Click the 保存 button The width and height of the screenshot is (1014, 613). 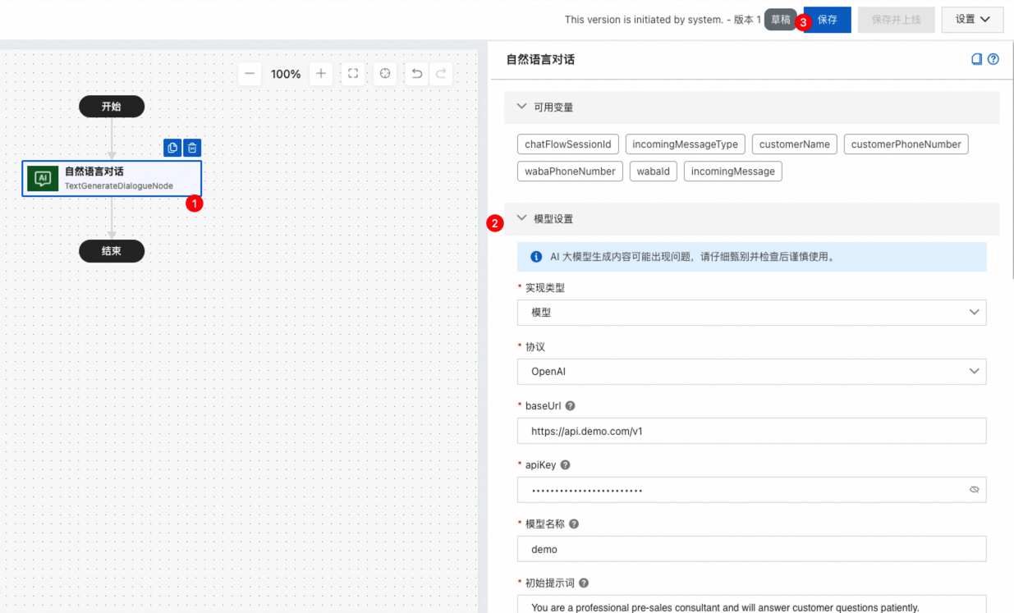(x=828, y=20)
